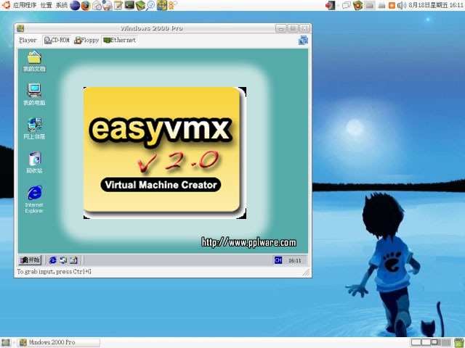Switch to the second workspace

(426, 342)
